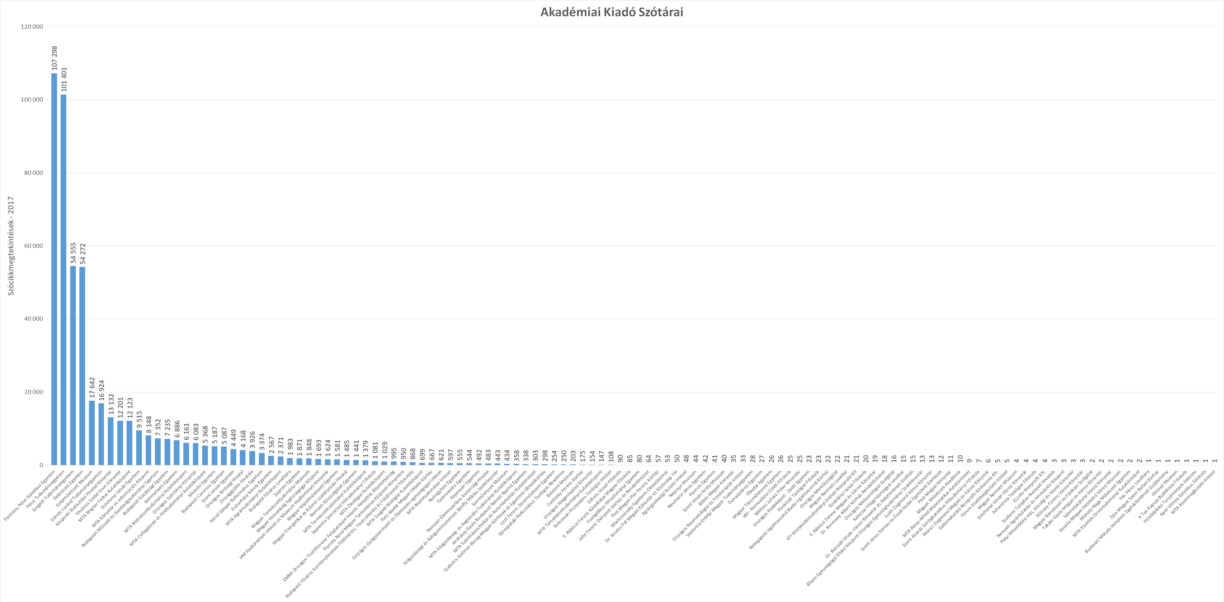Click the data label '54 555'
The width and height of the screenshot is (1224, 602).
tap(73, 253)
